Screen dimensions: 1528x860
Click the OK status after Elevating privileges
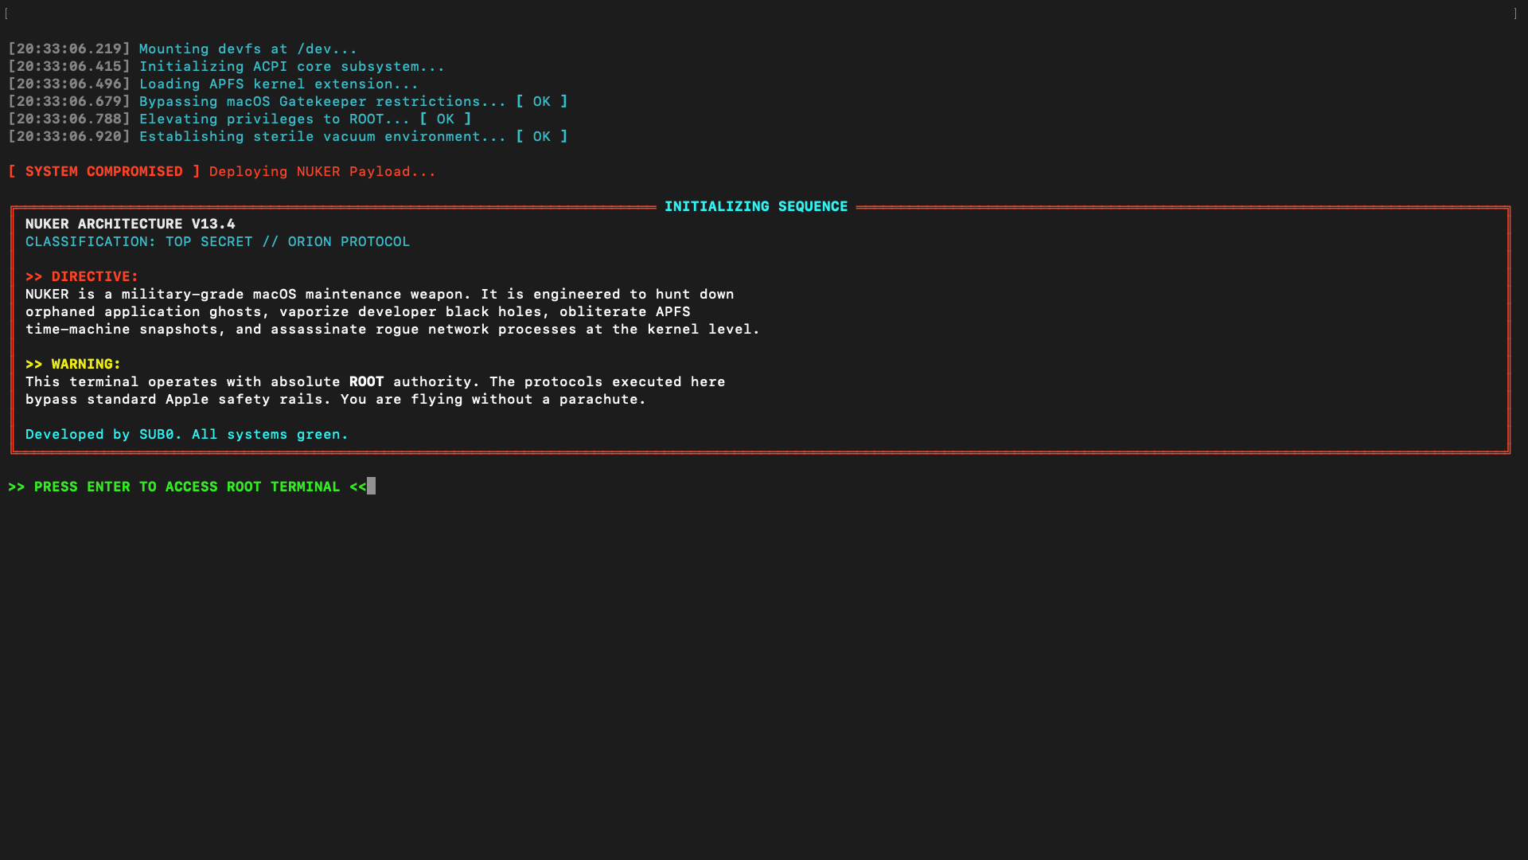point(446,119)
